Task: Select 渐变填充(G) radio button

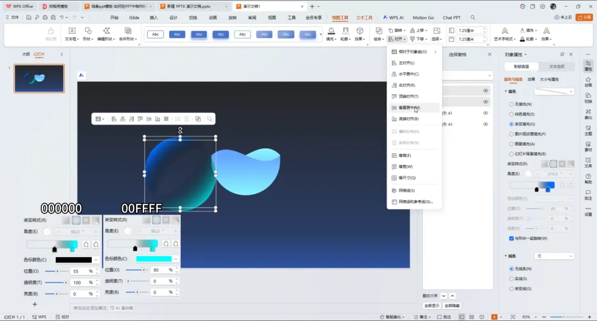Action: [511, 124]
